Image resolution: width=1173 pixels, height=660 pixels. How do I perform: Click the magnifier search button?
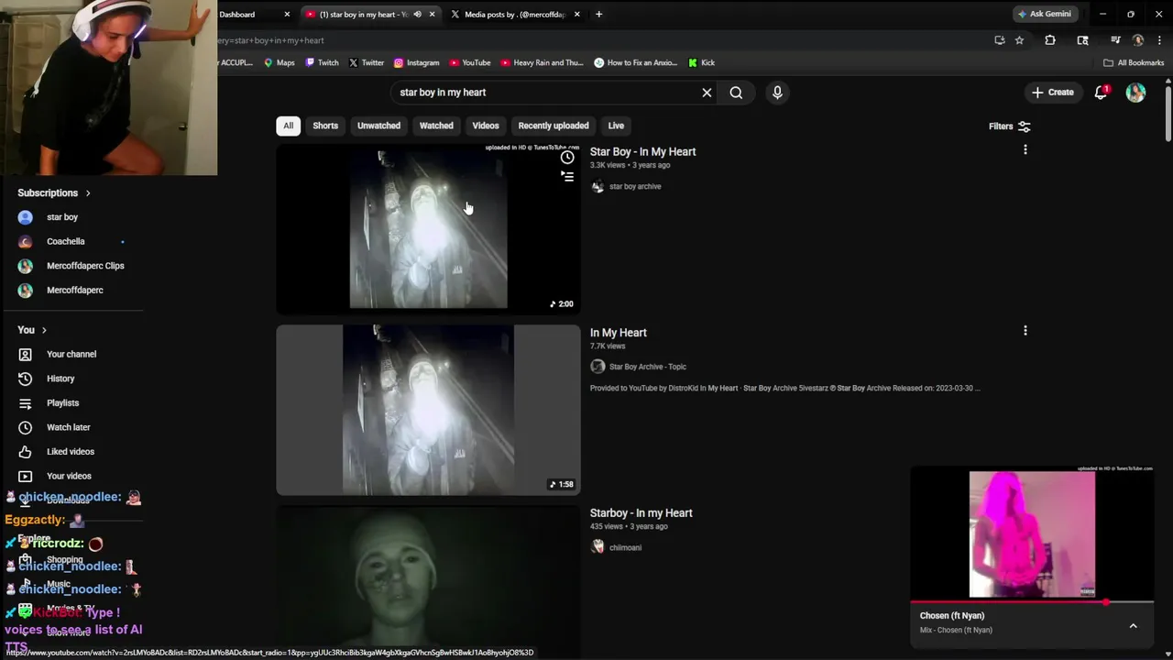coord(736,93)
